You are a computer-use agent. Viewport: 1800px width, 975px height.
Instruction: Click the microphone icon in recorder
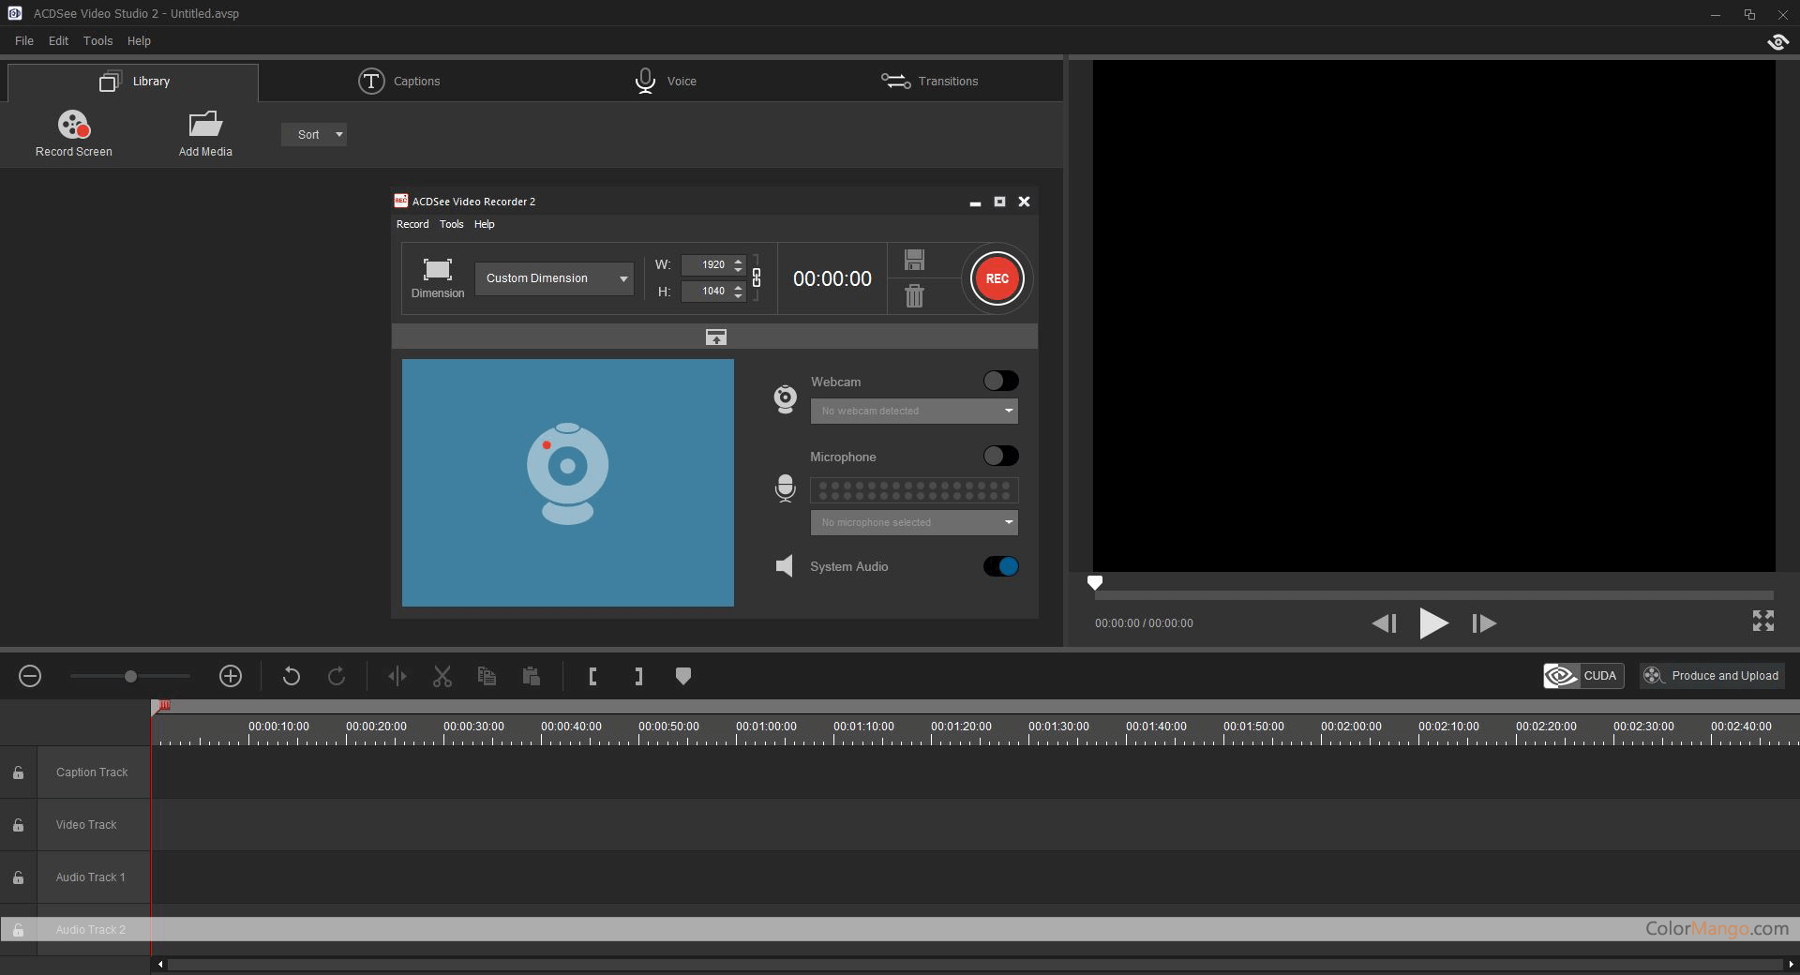(x=786, y=488)
